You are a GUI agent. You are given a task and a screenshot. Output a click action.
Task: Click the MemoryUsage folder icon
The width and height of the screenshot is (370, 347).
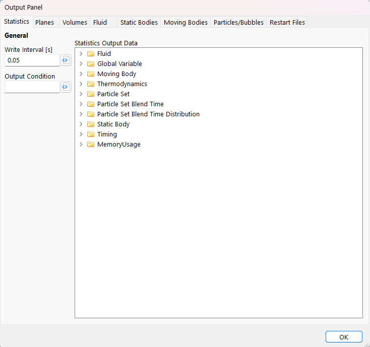(91, 145)
